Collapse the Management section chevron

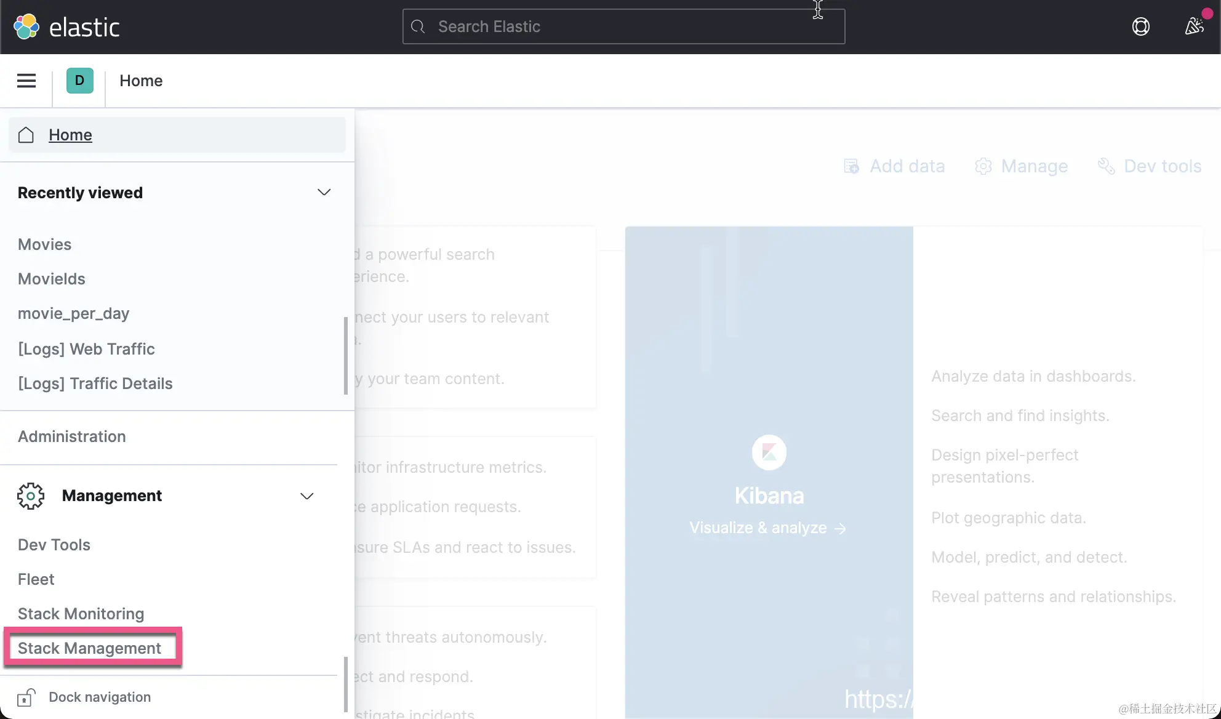(x=306, y=496)
